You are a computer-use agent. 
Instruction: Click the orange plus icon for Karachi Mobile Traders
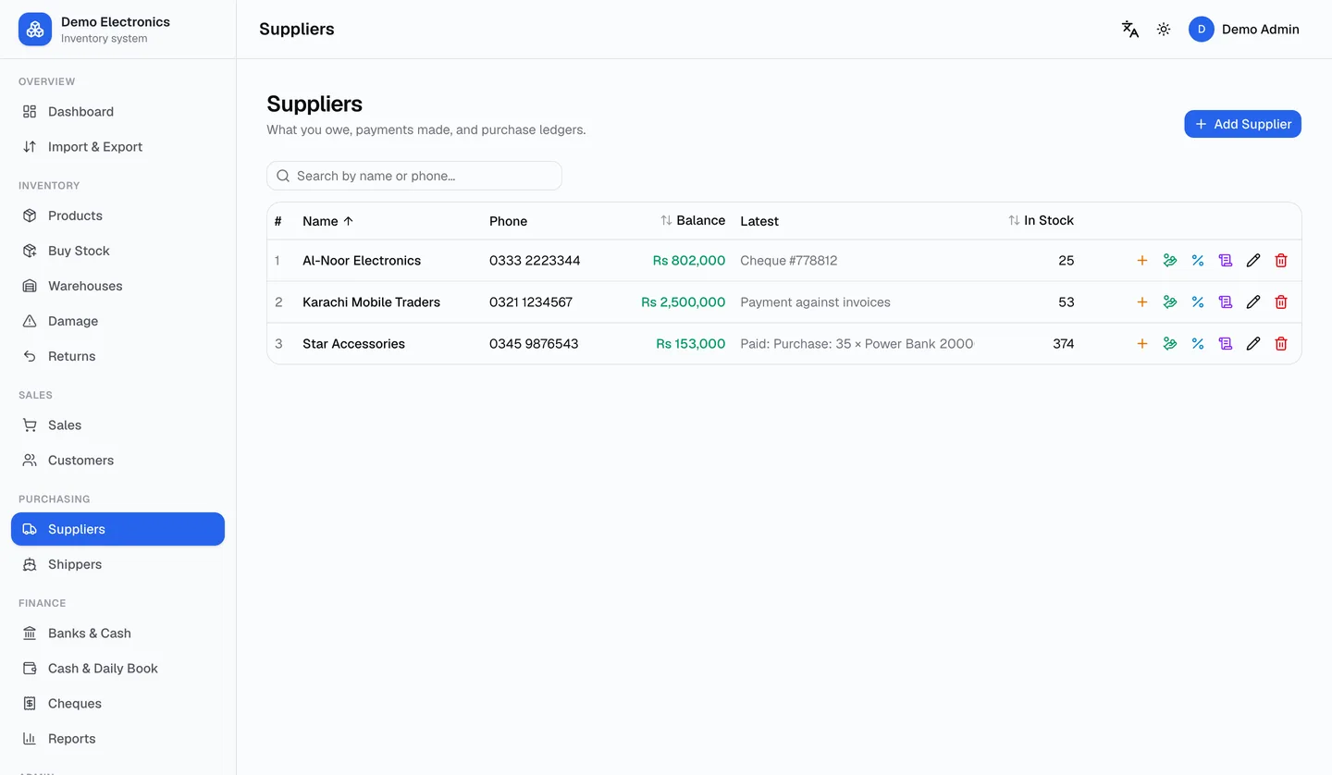pos(1142,302)
